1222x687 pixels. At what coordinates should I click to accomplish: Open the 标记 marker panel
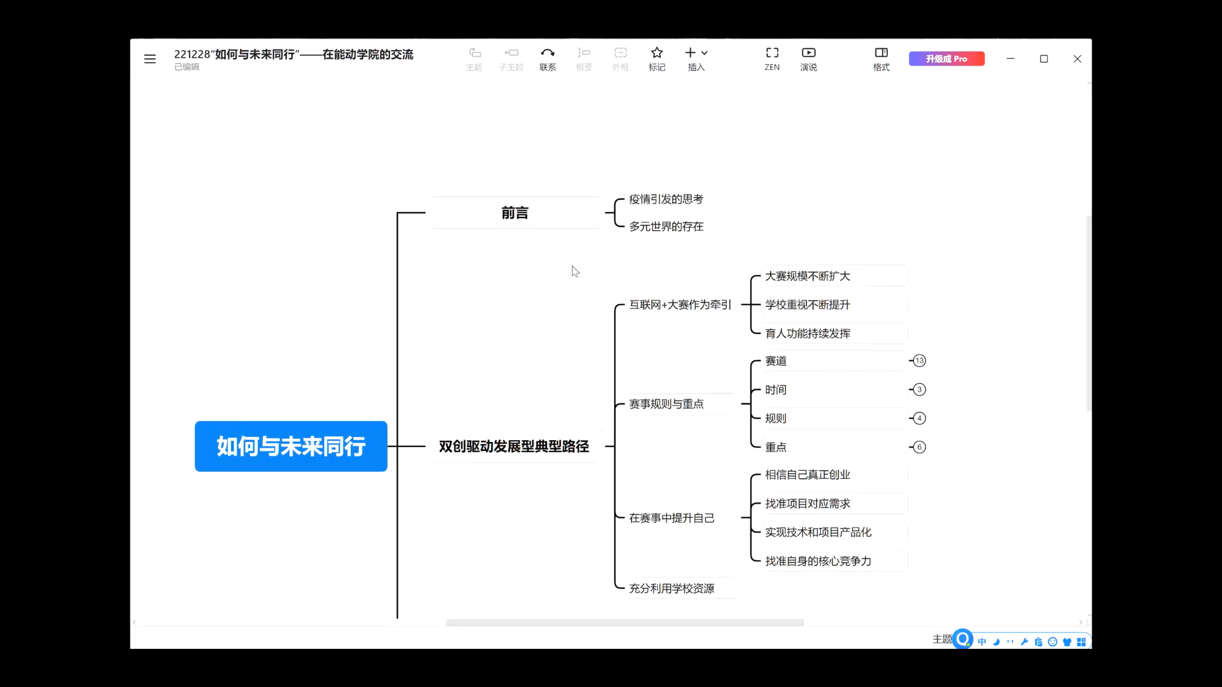pos(657,59)
